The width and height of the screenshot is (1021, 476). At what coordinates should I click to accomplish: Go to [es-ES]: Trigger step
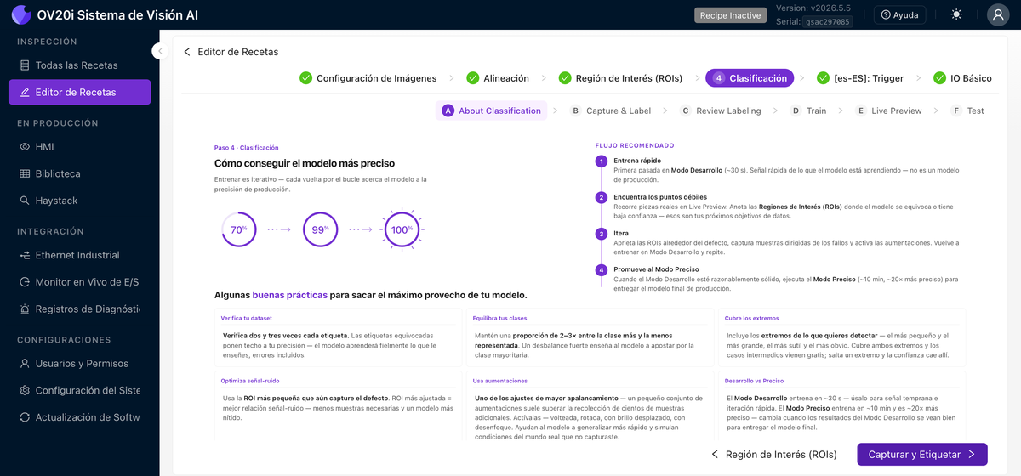pos(860,78)
